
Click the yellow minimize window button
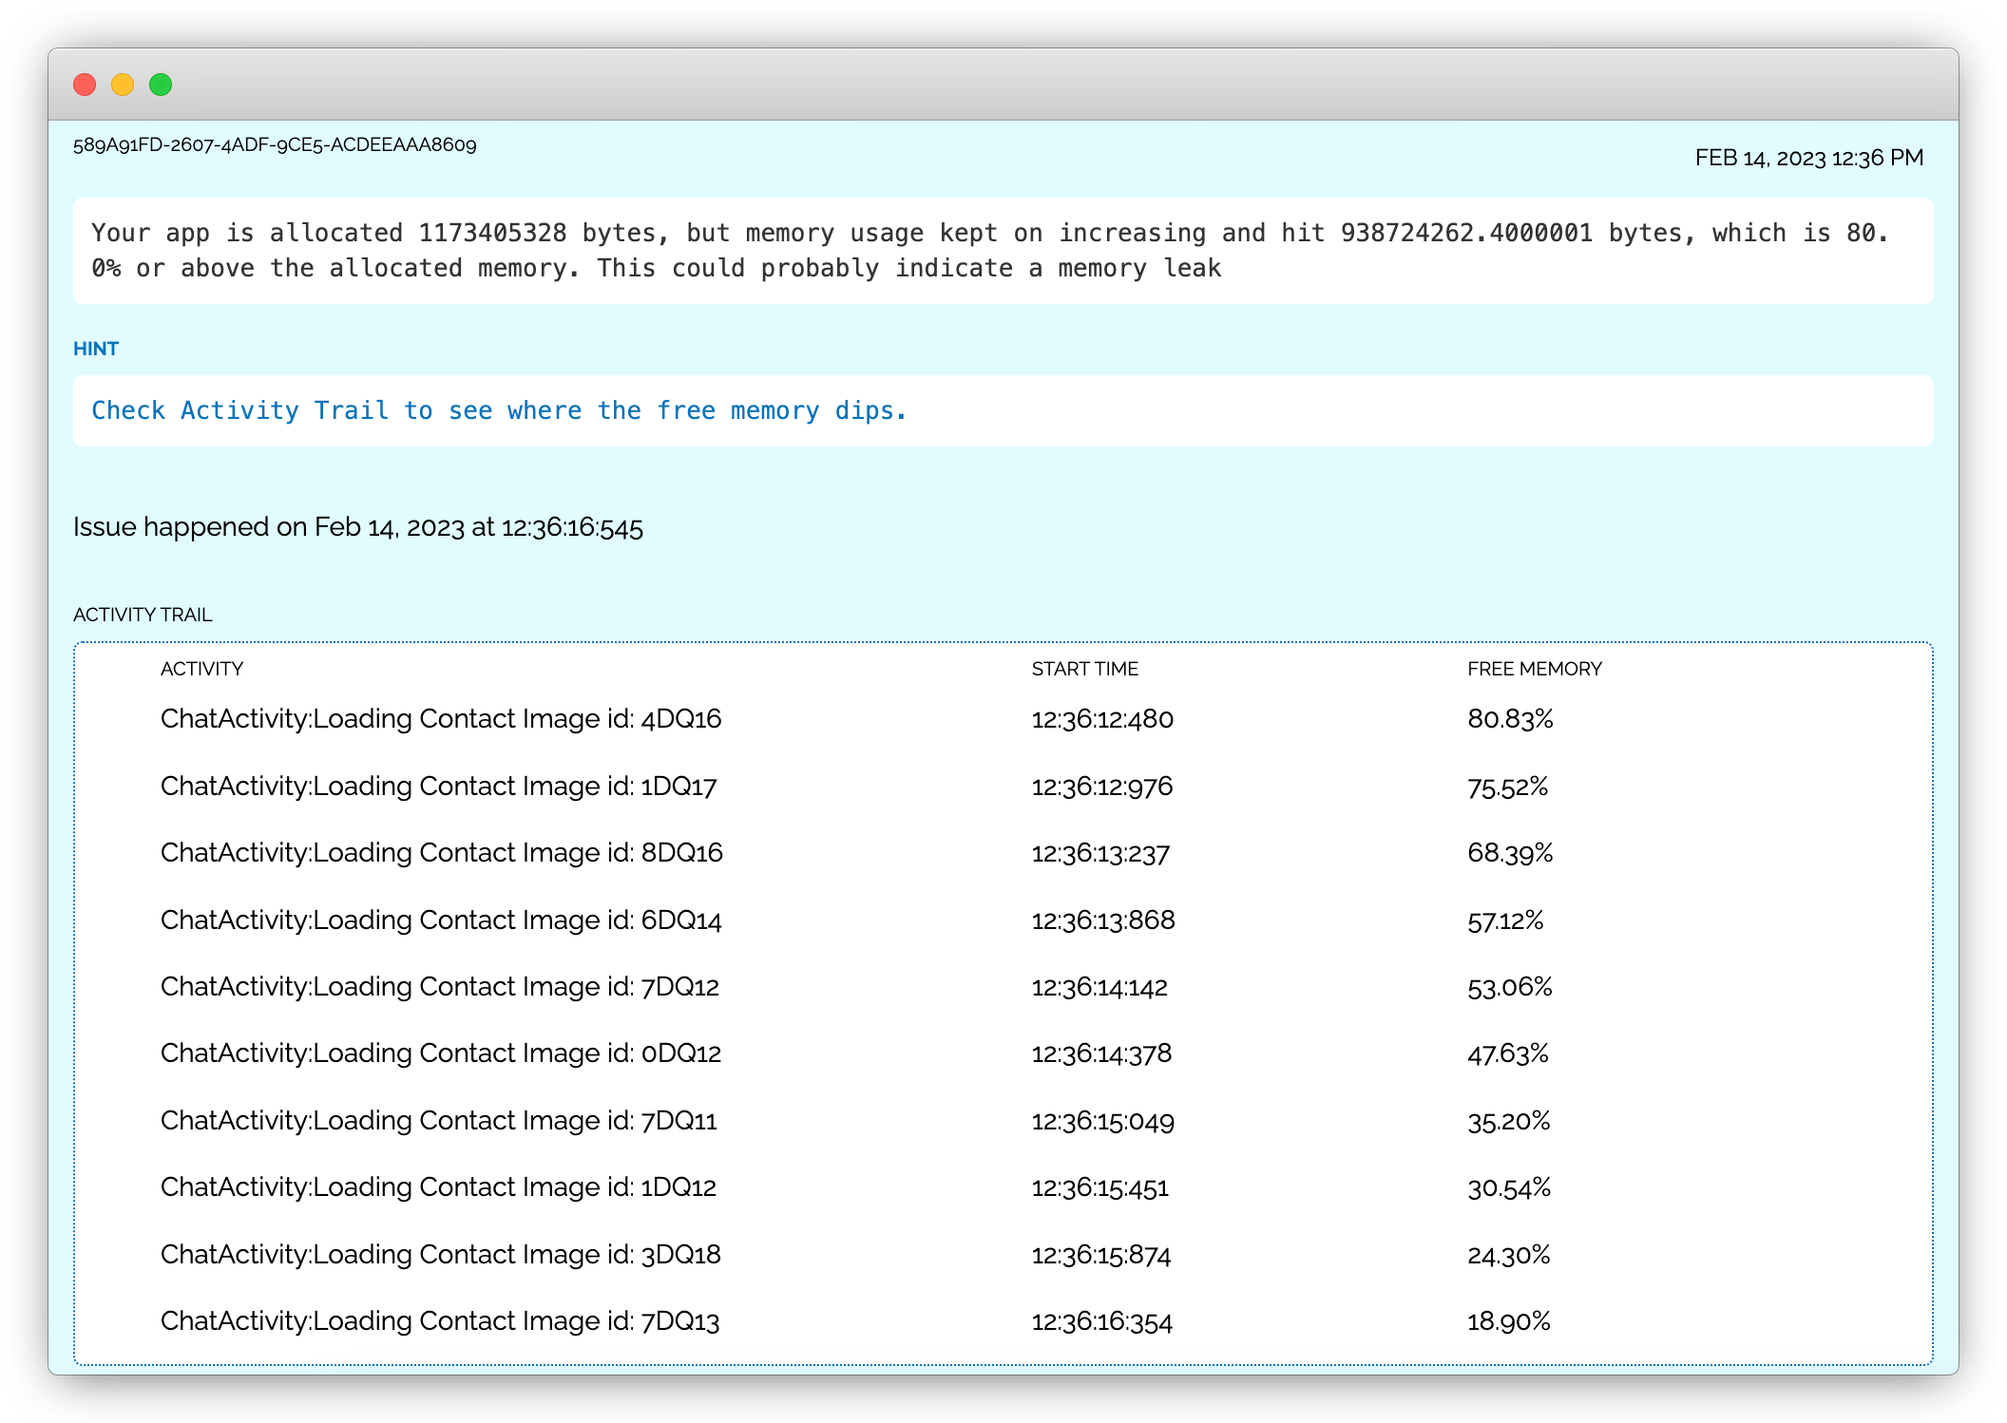pyautogui.click(x=123, y=85)
